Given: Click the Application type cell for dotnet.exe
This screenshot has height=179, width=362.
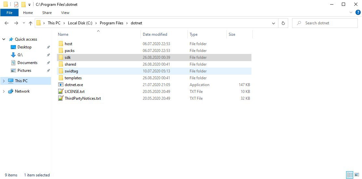Looking at the screenshot, I should [x=199, y=85].
